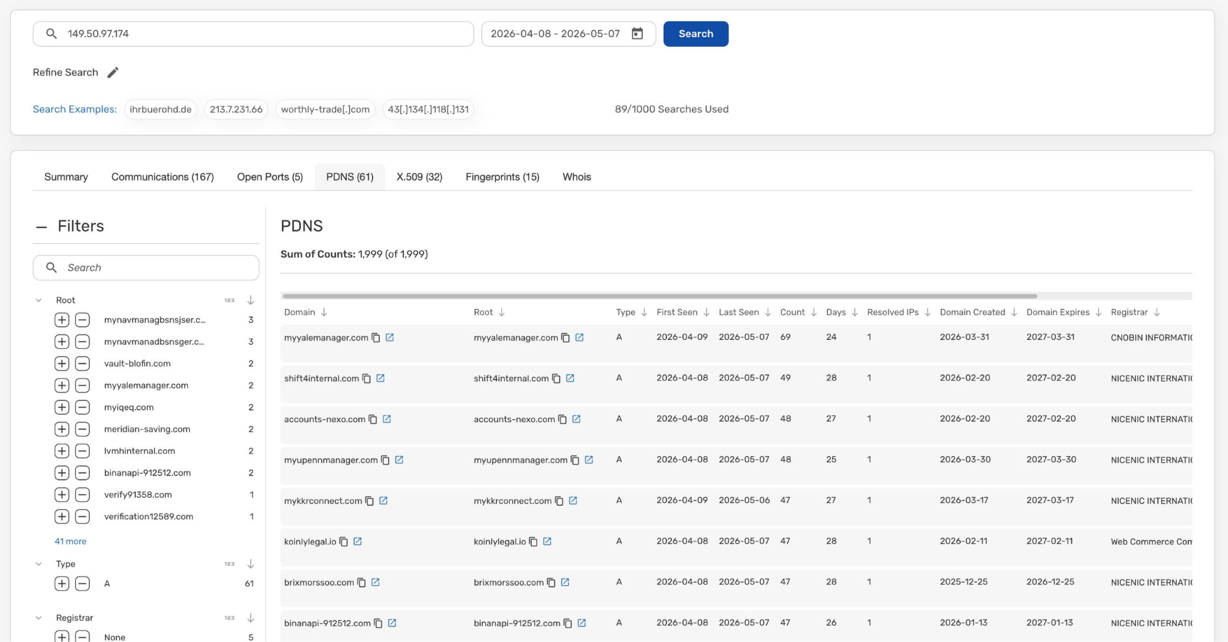Click the blue Search button
The image size is (1228, 642).
click(x=696, y=34)
